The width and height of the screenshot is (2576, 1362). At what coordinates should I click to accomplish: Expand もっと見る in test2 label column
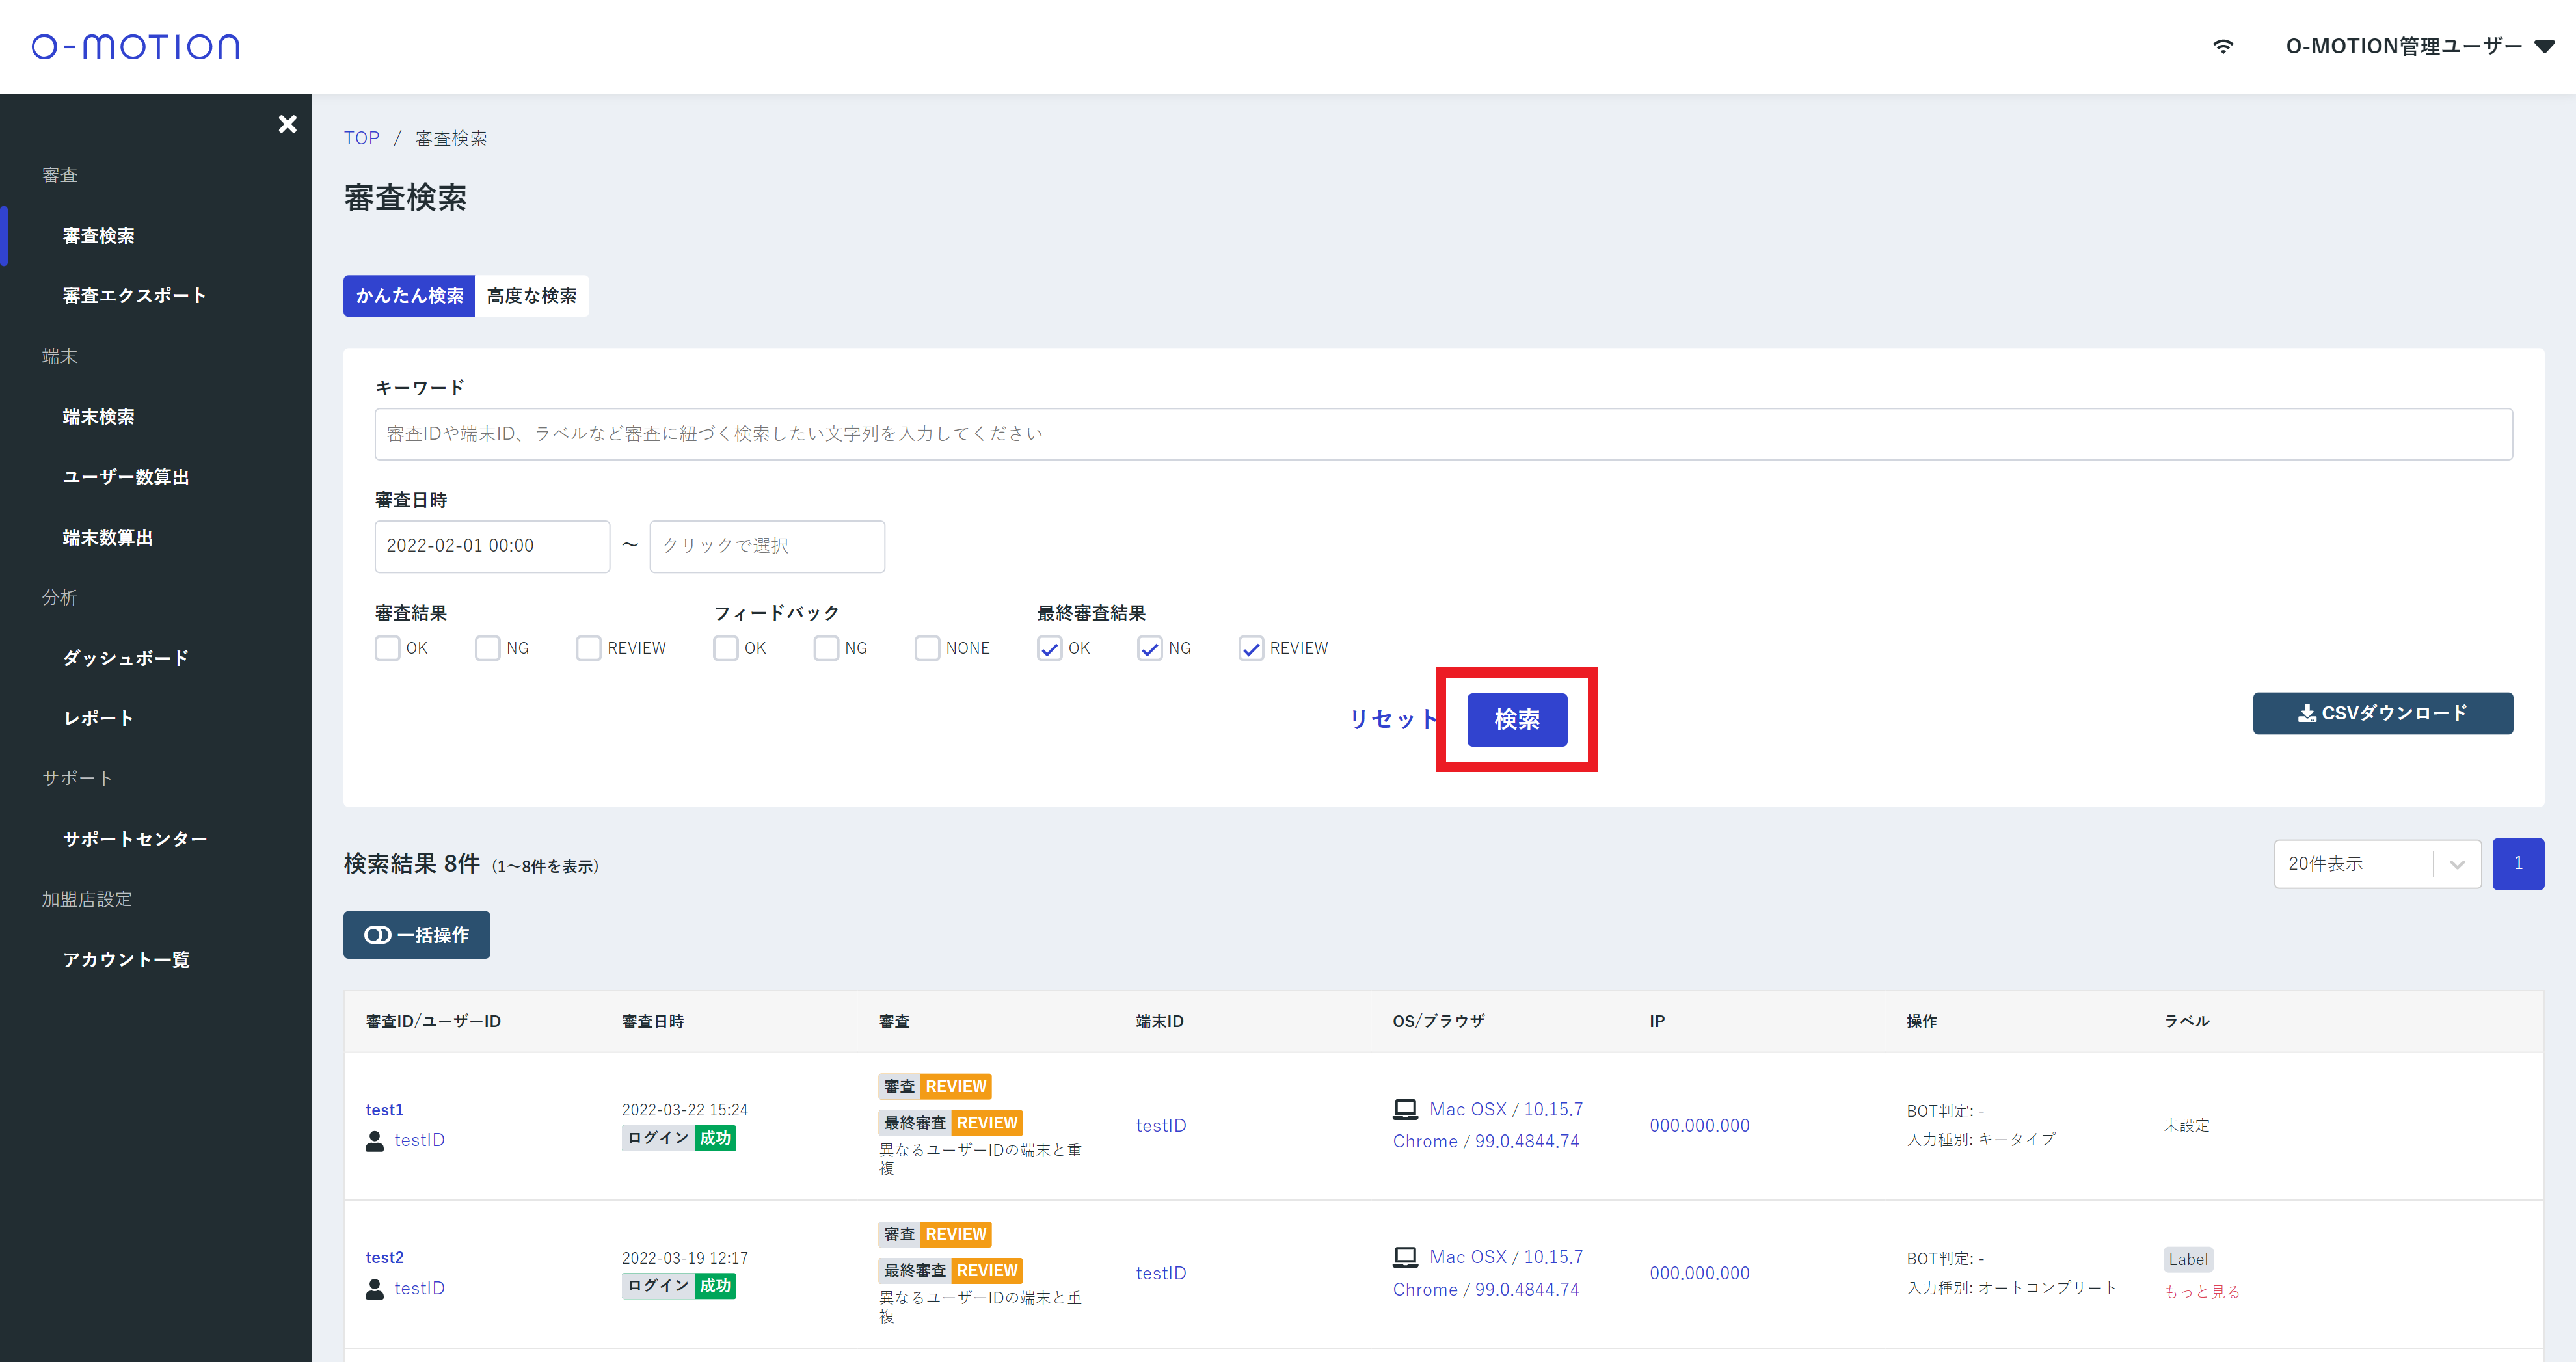pyautogui.click(x=2201, y=1291)
